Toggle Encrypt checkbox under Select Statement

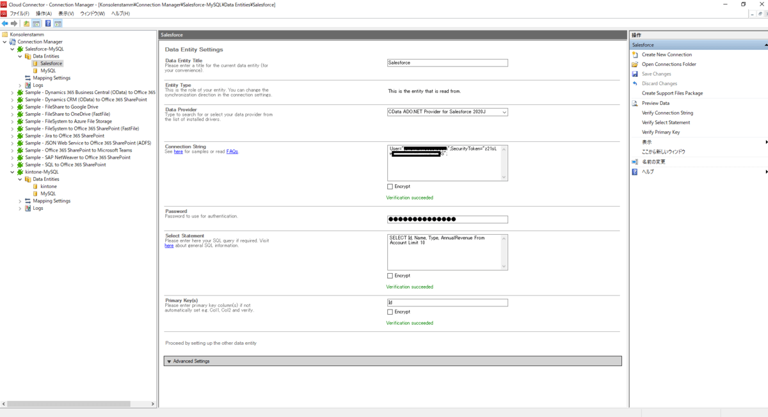pos(390,276)
